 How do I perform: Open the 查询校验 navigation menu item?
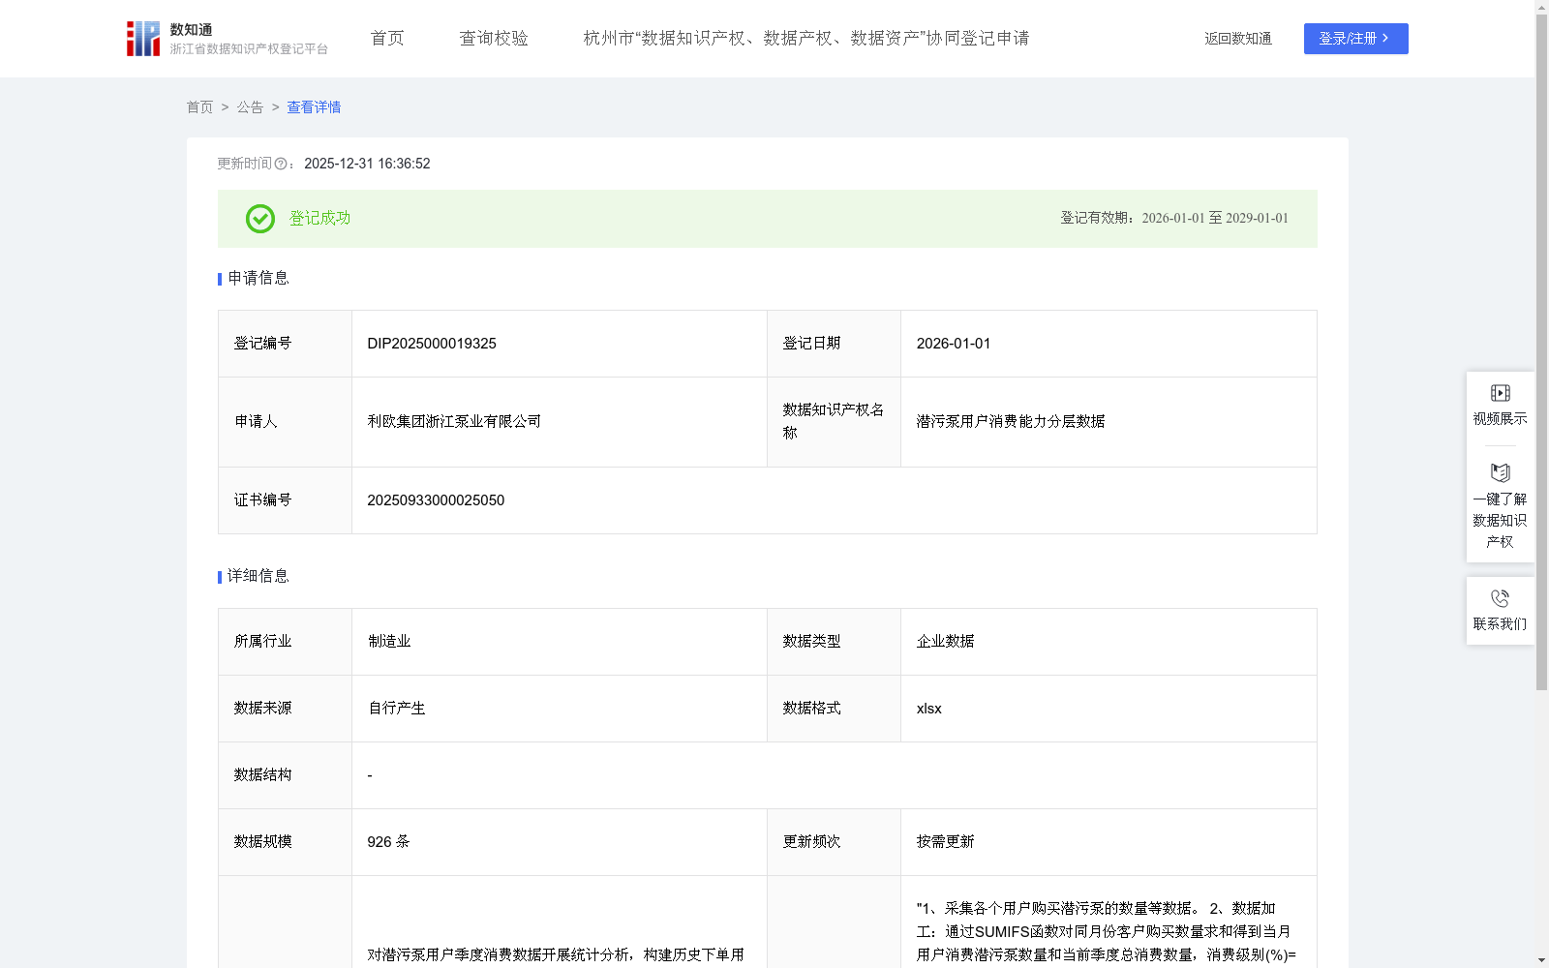click(494, 39)
